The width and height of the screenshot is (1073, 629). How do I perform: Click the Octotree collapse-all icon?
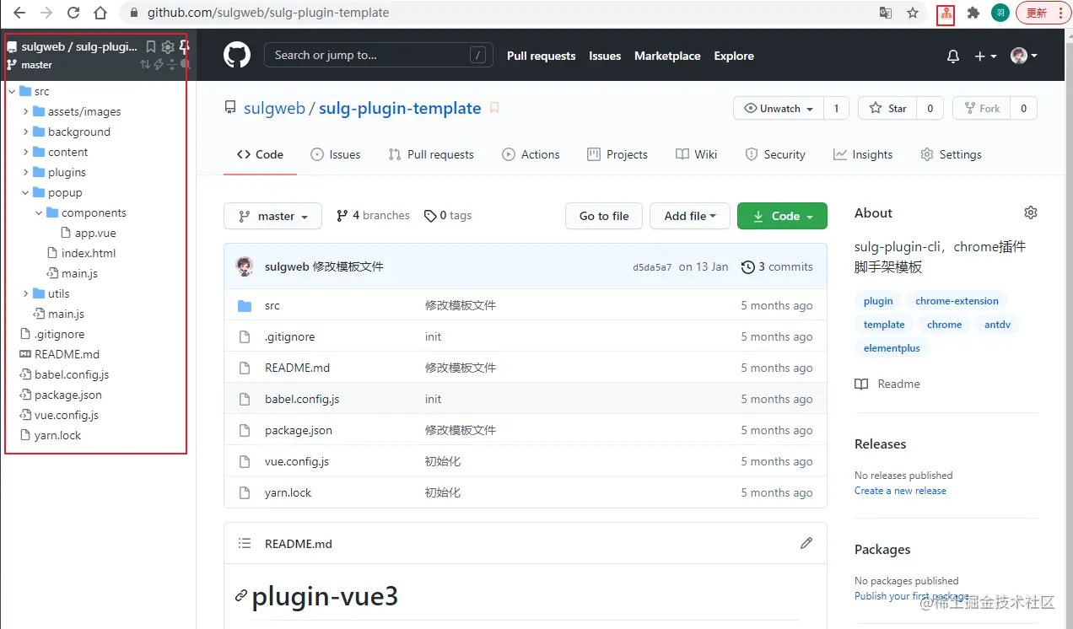tap(172, 64)
